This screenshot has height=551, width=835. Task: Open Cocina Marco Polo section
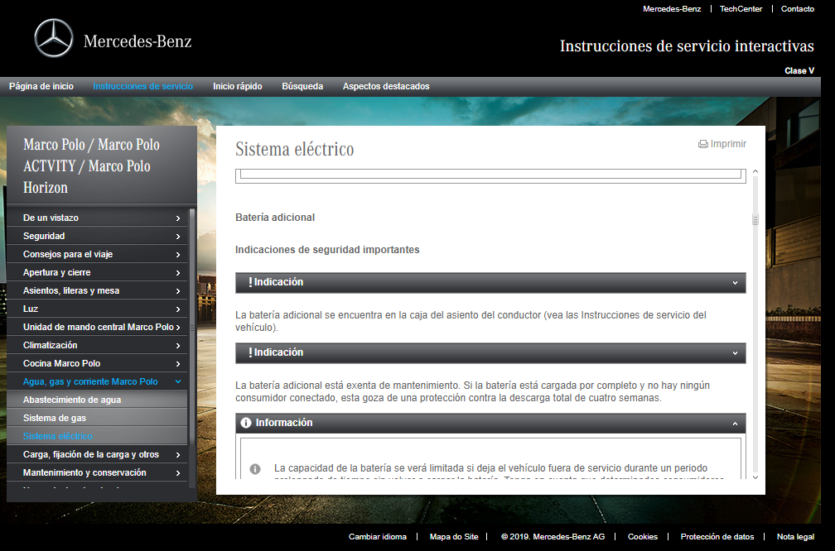pyautogui.click(x=97, y=363)
